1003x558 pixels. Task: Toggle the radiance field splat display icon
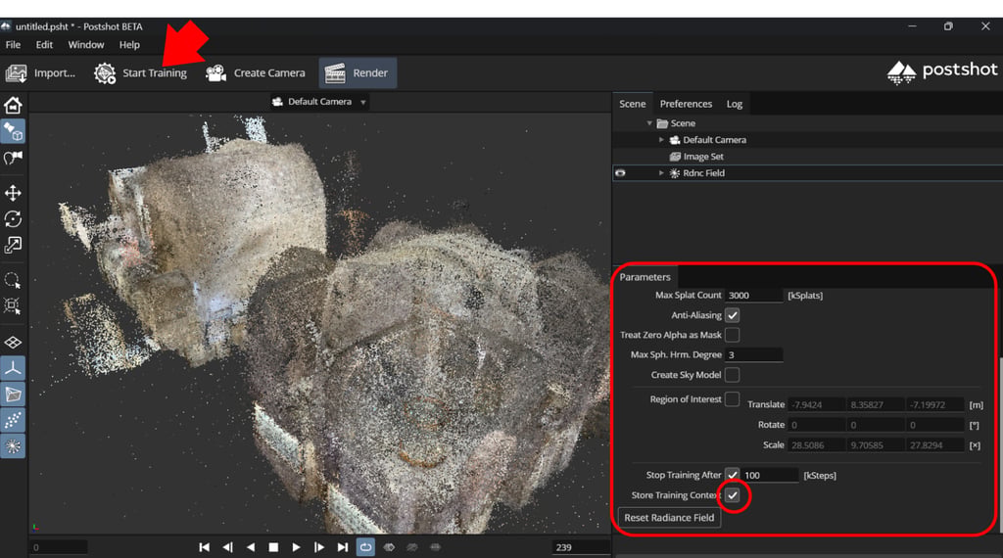pyautogui.click(x=13, y=446)
